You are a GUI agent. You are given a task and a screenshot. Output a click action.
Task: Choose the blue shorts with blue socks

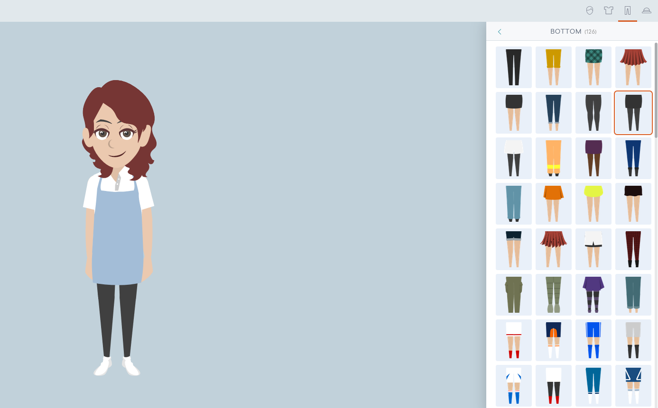[x=593, y=340]
